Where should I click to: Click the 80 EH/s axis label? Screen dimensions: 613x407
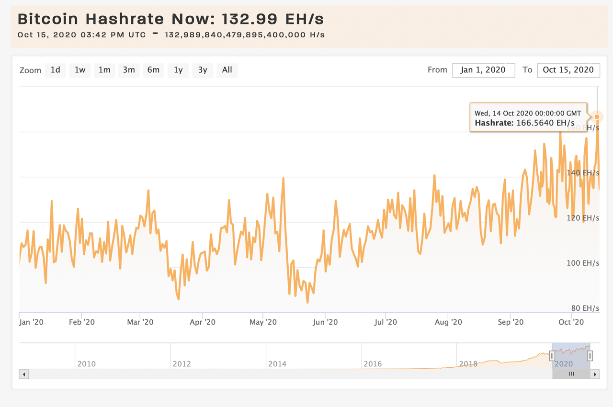(x=585, y=308)
